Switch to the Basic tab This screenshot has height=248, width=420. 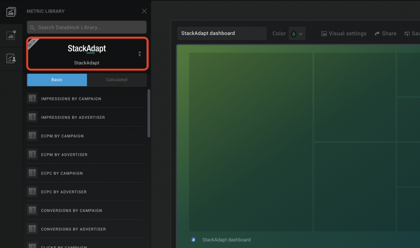[x=57, y=80]
